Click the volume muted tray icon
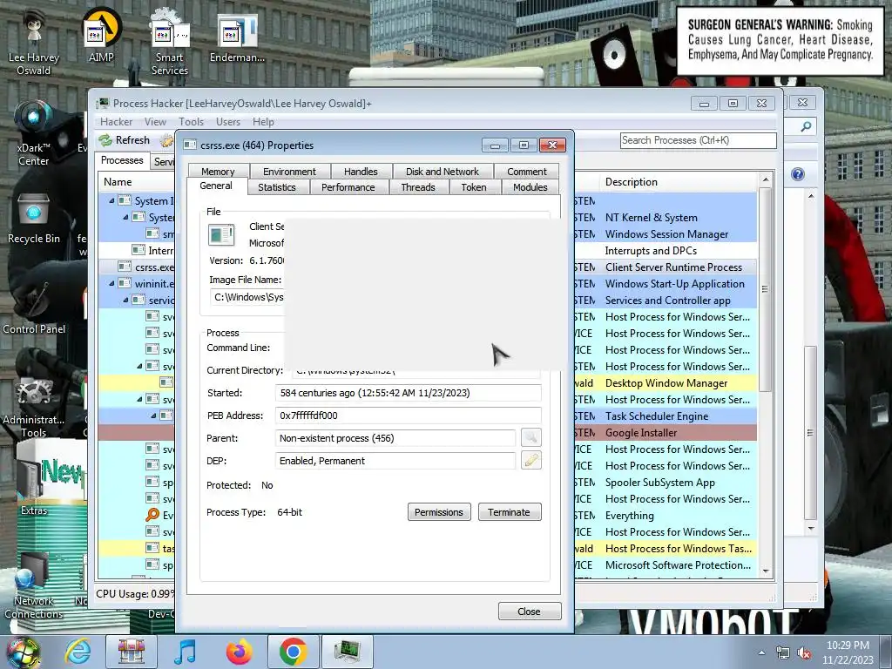892x669 pixels. coord(804,653)
